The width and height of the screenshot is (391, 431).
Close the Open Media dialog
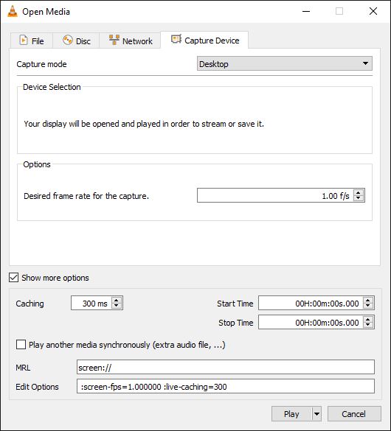tap(373, 11)
